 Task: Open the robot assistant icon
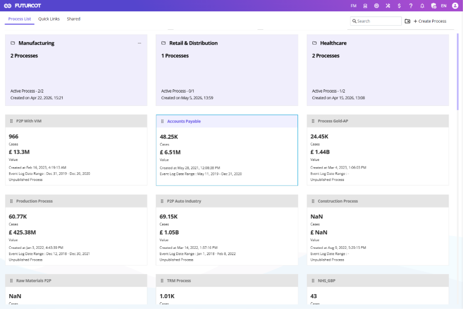(365, 6)
